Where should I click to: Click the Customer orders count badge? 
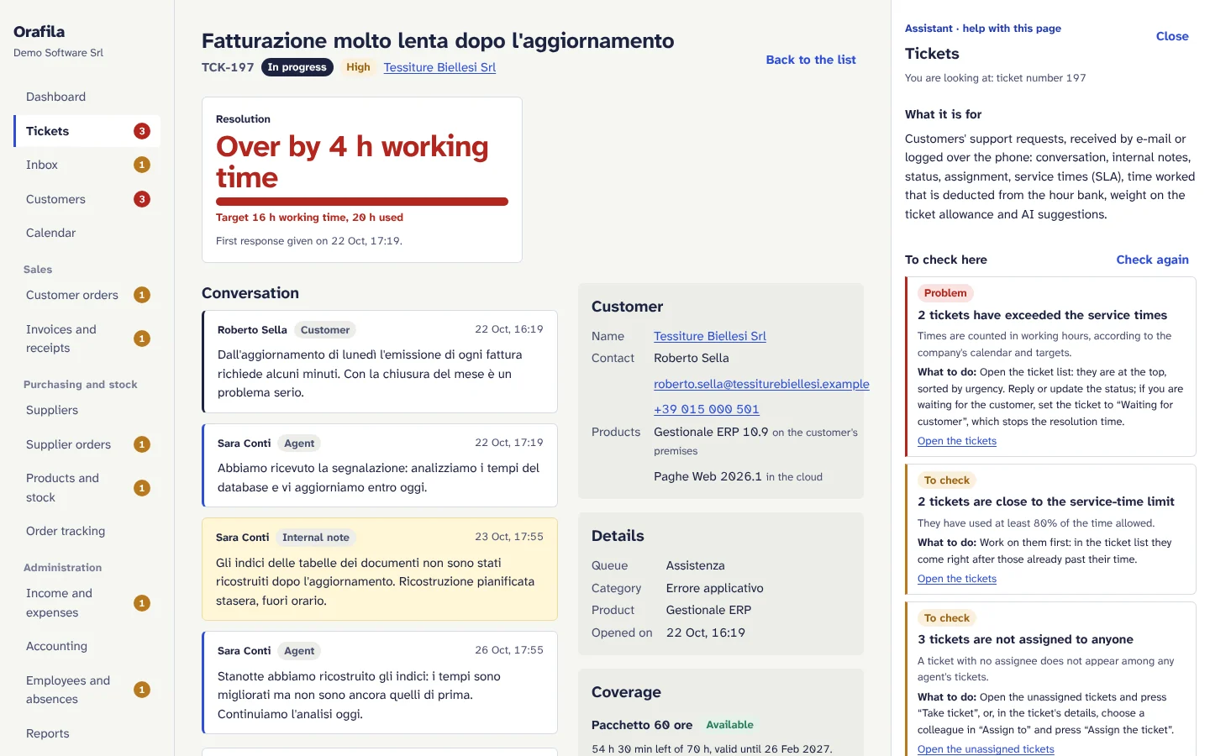pos(142,295)
